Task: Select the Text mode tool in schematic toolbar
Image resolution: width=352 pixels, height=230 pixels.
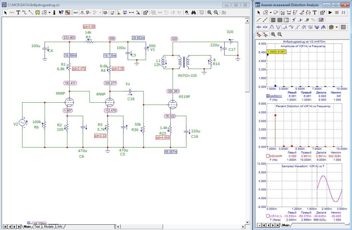Action: (18, 12)
